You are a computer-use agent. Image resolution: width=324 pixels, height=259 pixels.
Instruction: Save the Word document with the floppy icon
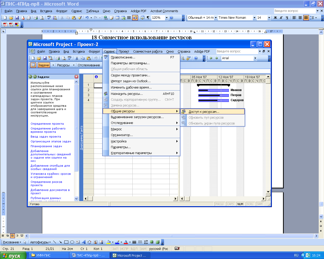[x=17, y=18]
